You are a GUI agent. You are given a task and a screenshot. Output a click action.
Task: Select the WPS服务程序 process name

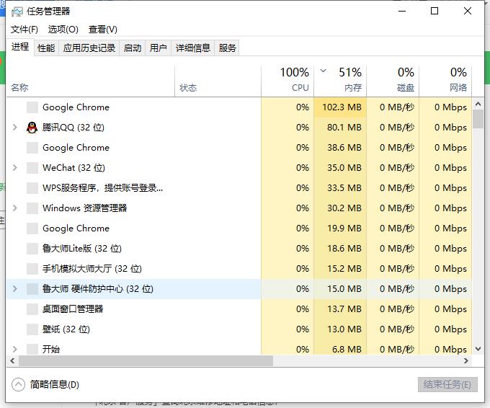102,188
